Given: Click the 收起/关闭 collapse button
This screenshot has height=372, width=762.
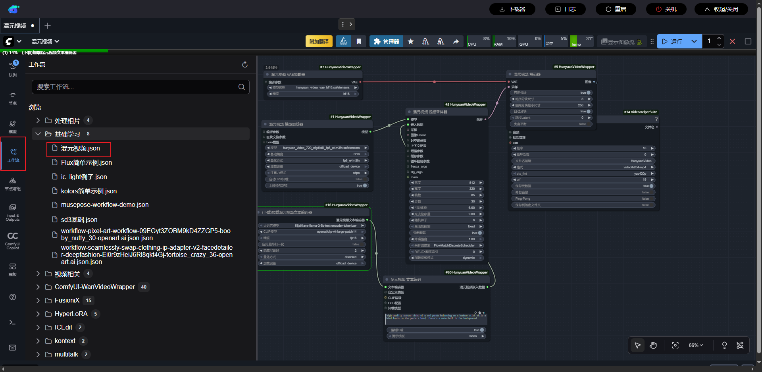Looking at the screenshot, I should (x=721, y=9).
